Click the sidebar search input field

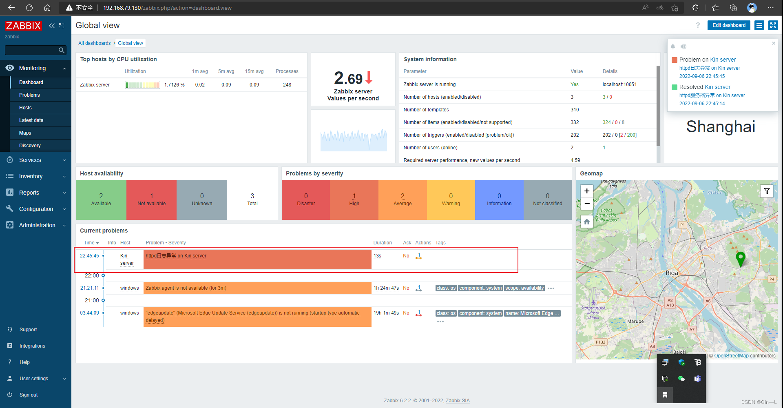pyautogui.click(x=31, y=50)
